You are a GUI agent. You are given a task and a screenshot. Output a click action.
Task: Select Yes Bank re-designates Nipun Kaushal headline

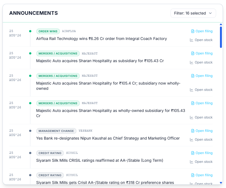click(x=108, y=138)
